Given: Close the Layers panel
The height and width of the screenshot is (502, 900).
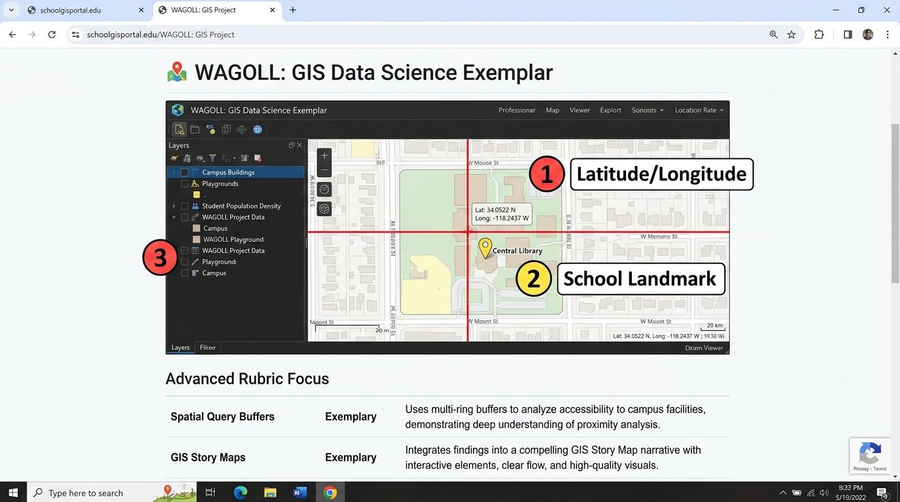Looking at the screenshot, I should click(x=300, y=145).
